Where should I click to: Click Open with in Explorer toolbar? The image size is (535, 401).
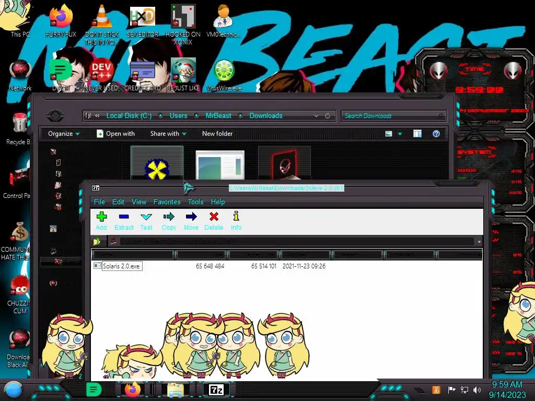click(x=115, y=134)
